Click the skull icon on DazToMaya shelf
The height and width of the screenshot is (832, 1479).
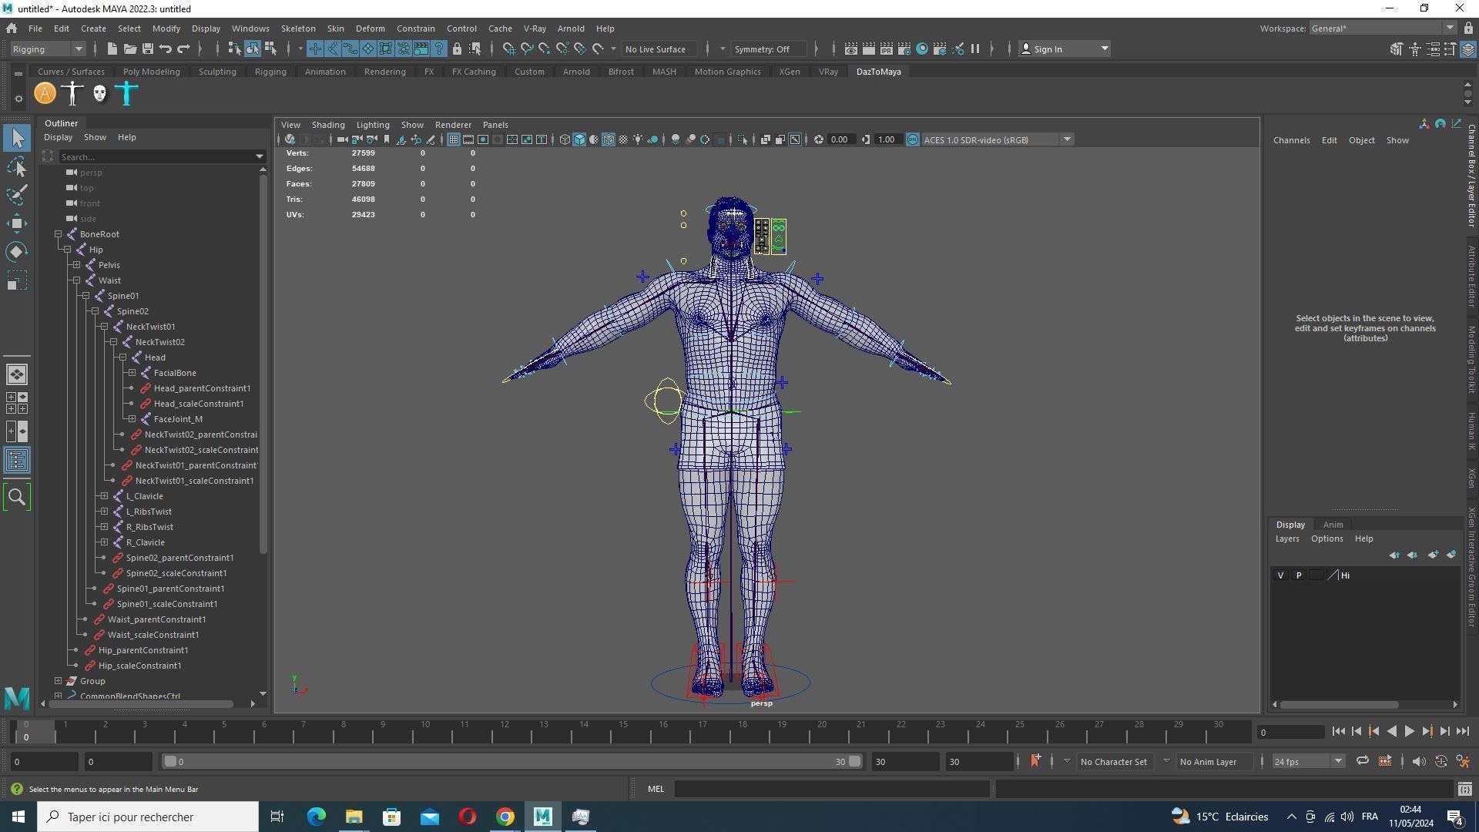99,94
